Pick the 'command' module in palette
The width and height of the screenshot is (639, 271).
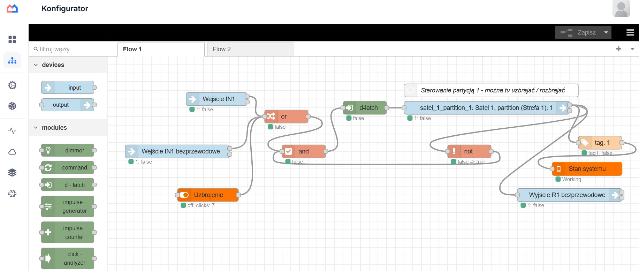click(x=68, y=167)
